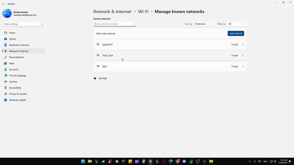
Task: Show hidden system tray icons
Action: pyautogui.click(x=249, y=161)
